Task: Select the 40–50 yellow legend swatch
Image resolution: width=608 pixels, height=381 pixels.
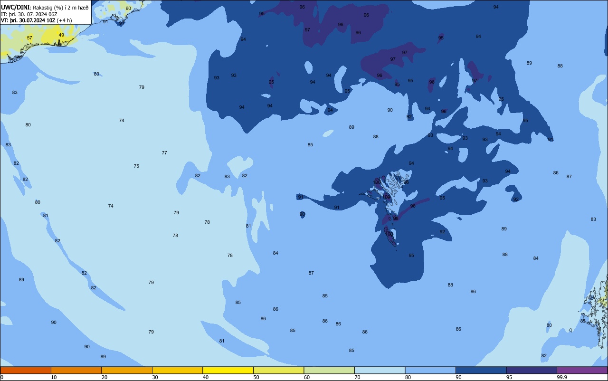Action: (228, 370)
